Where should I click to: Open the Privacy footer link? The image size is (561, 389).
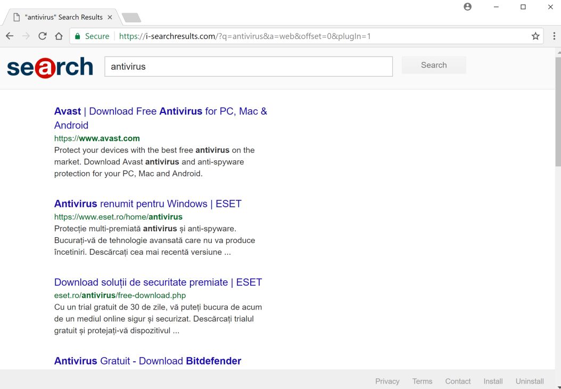(387, 381)
